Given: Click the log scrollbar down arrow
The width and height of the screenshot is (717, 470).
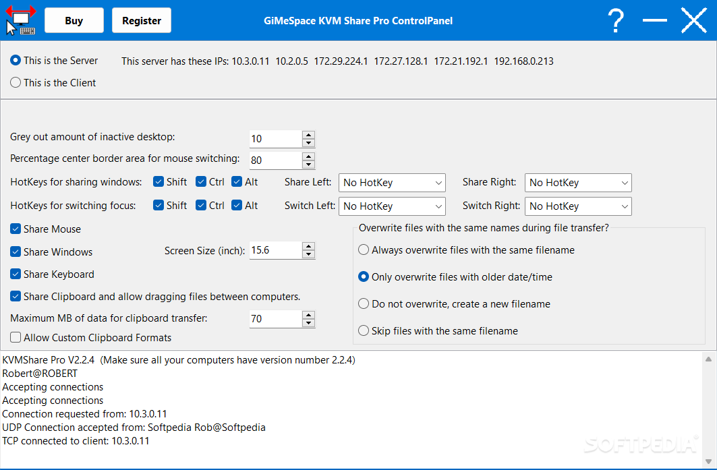Looking at the screenshot, I should [708, 461].
